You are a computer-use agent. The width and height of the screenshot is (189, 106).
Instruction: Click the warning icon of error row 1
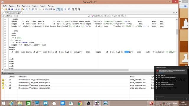click(3, 80)
